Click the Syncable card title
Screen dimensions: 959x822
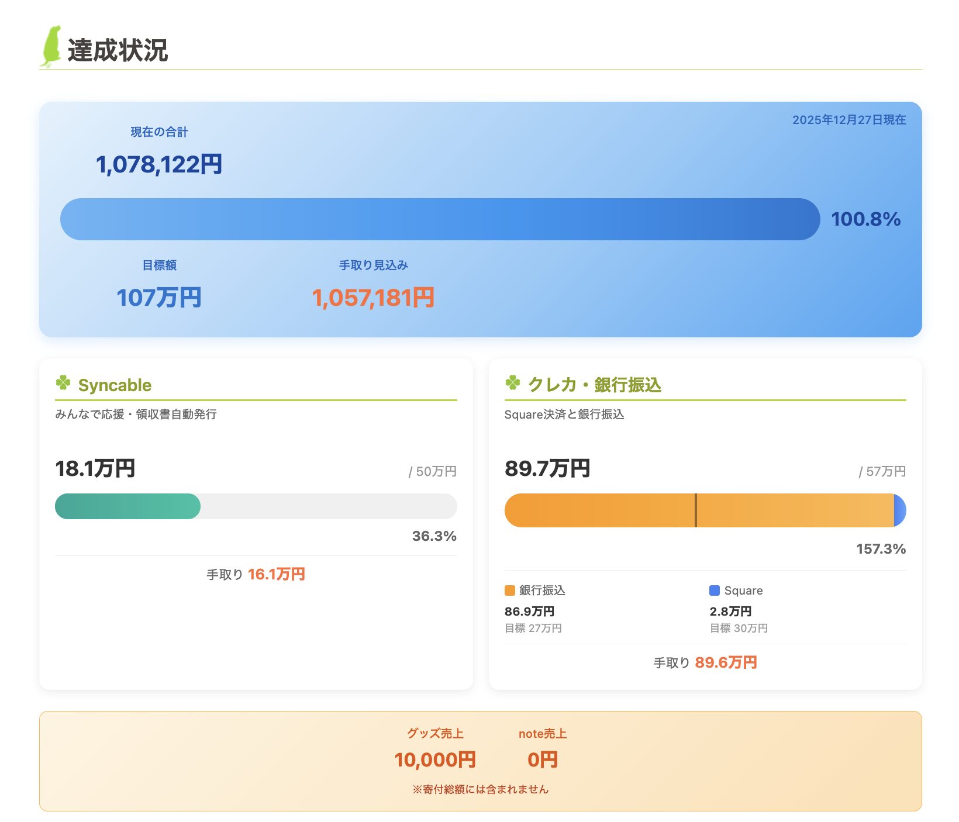click(x=115, y=385)
